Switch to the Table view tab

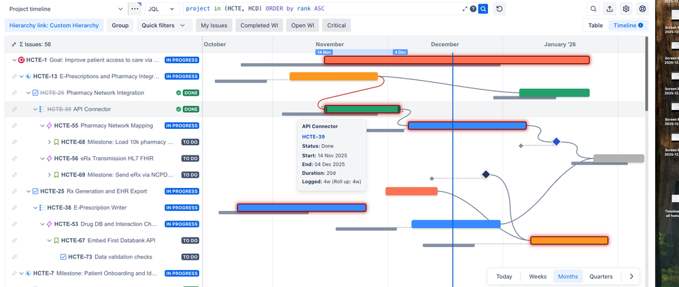coord(595,26)
